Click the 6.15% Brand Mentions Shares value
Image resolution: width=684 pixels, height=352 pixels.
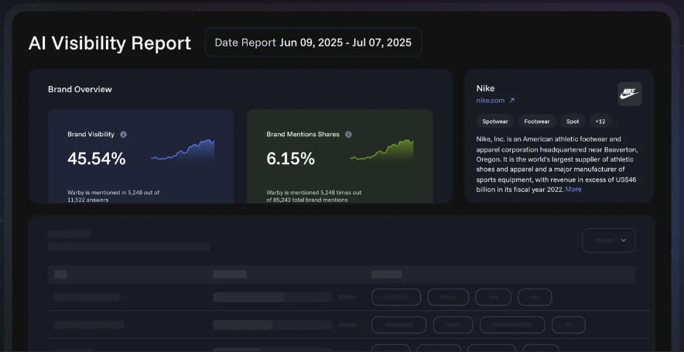pos(291,159)
